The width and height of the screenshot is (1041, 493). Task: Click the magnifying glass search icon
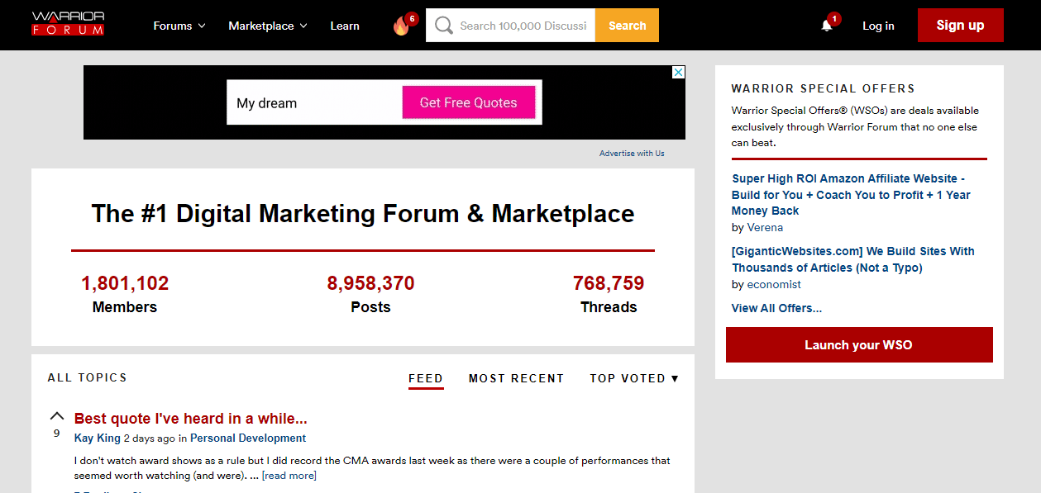444,26
